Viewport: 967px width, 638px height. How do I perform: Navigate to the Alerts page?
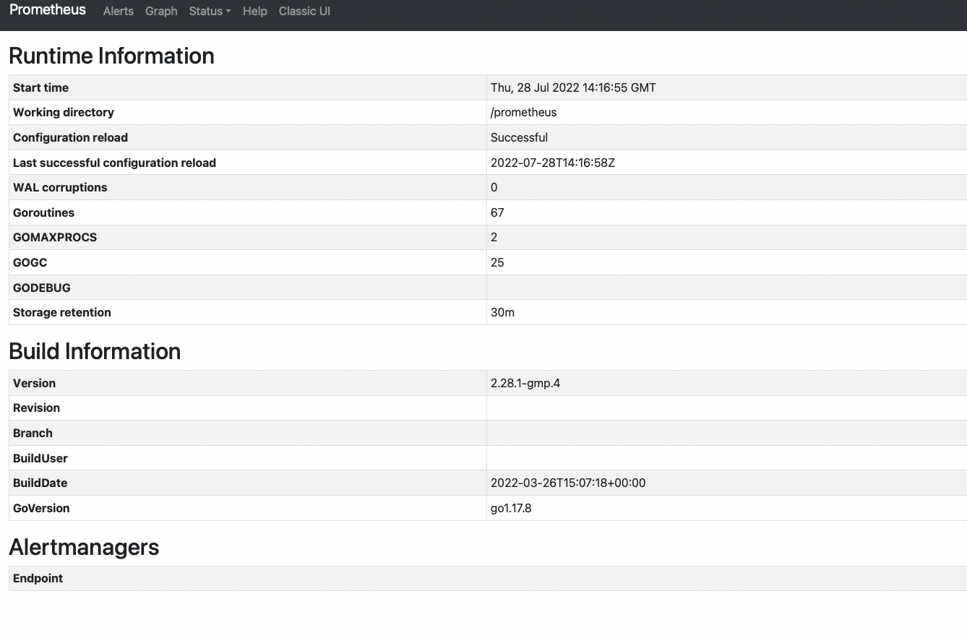pos(118,11)
